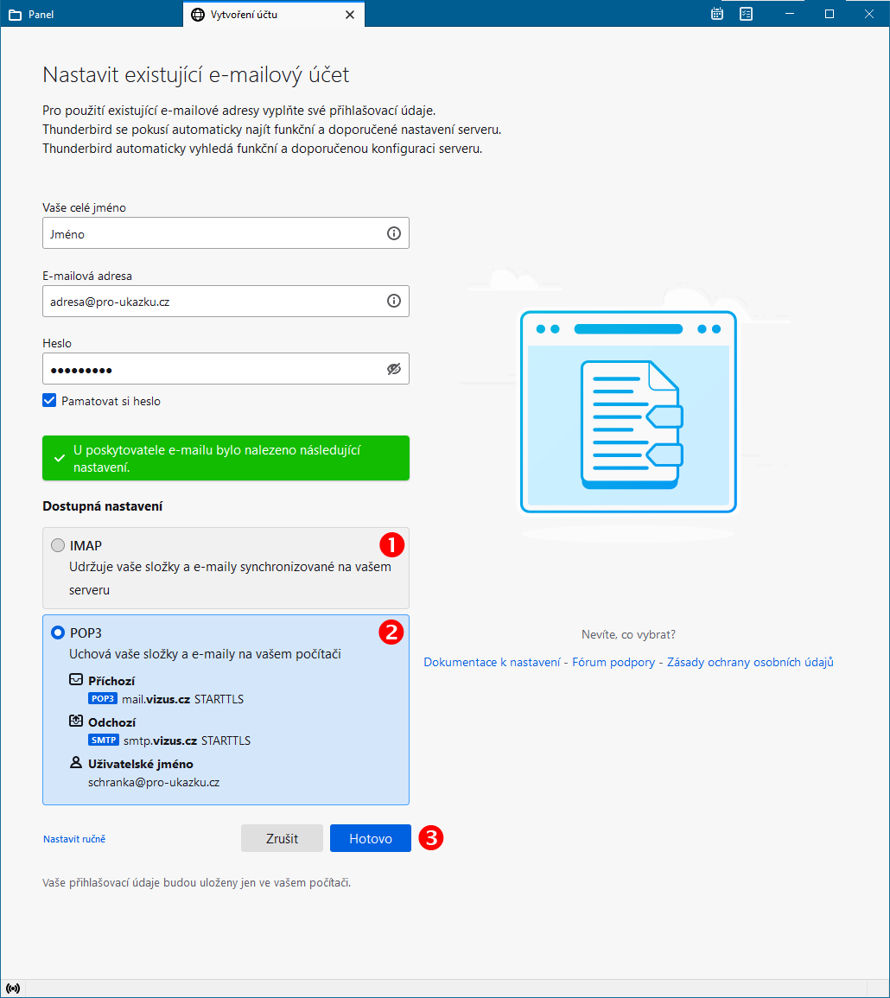890x998 pixels.
Task: Toggle password visibility eye icon
Action: (x=394, y=369)
